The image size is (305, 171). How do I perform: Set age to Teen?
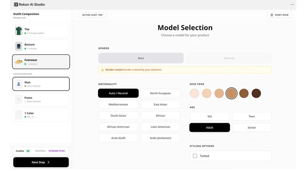coord(252,116)
